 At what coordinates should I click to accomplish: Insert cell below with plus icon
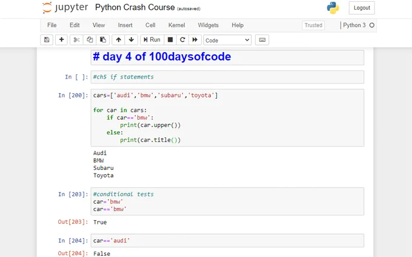[61, 40]
